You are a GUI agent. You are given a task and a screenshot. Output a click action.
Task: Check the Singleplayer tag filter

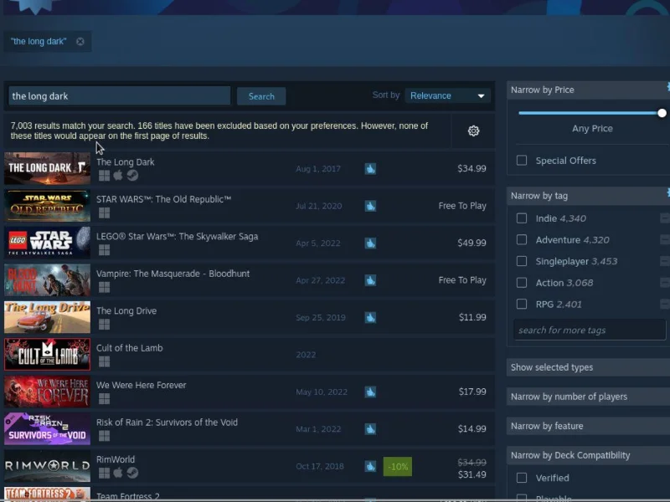(x=521, y=261)
